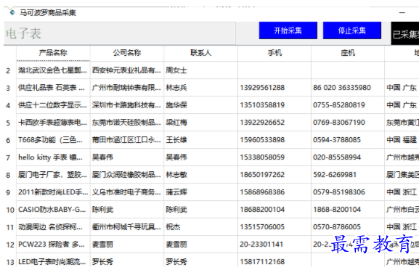This screenshot has height=267, width=419.
Task: Select cell 卡西欧手表超薄表电...
Action: pos(53,123)
